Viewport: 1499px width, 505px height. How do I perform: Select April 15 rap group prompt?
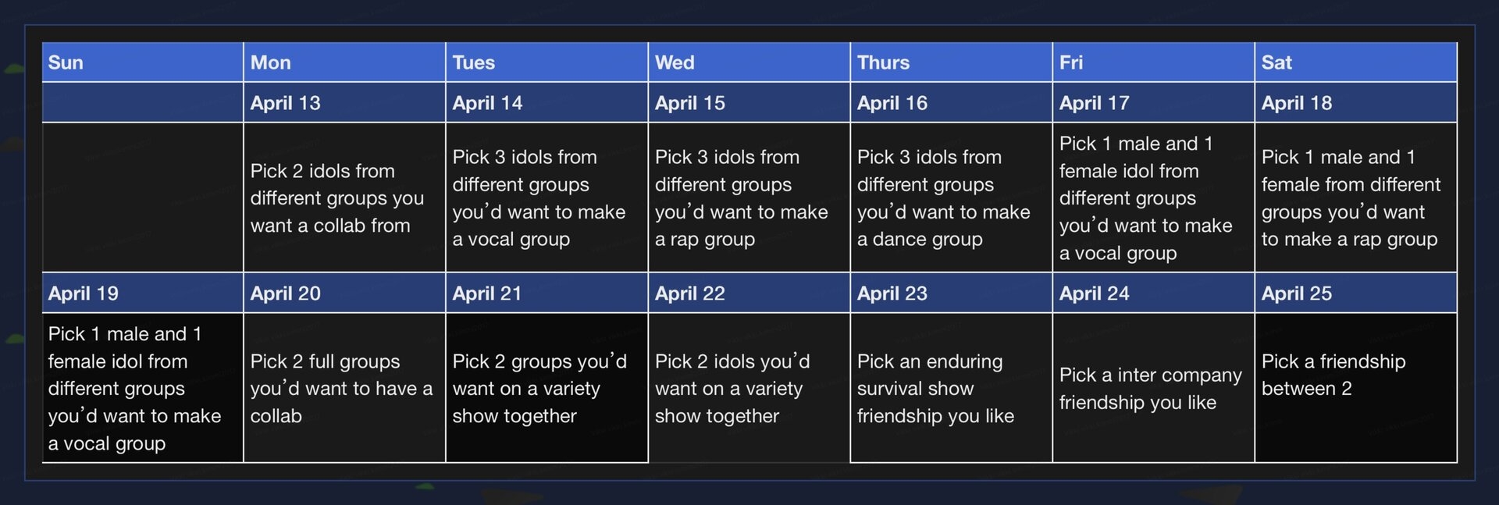pyautogui.click(x=749, y=197)
